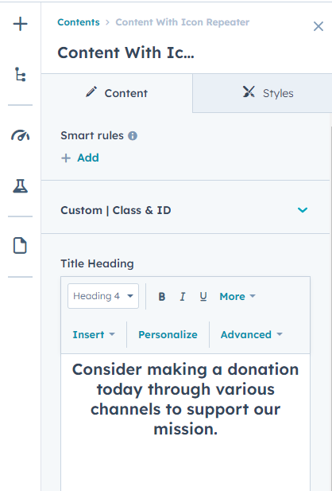Viewport: 332px width, 491px height.
Task: Open the test flask icon
Action: [x=21, y=185]
